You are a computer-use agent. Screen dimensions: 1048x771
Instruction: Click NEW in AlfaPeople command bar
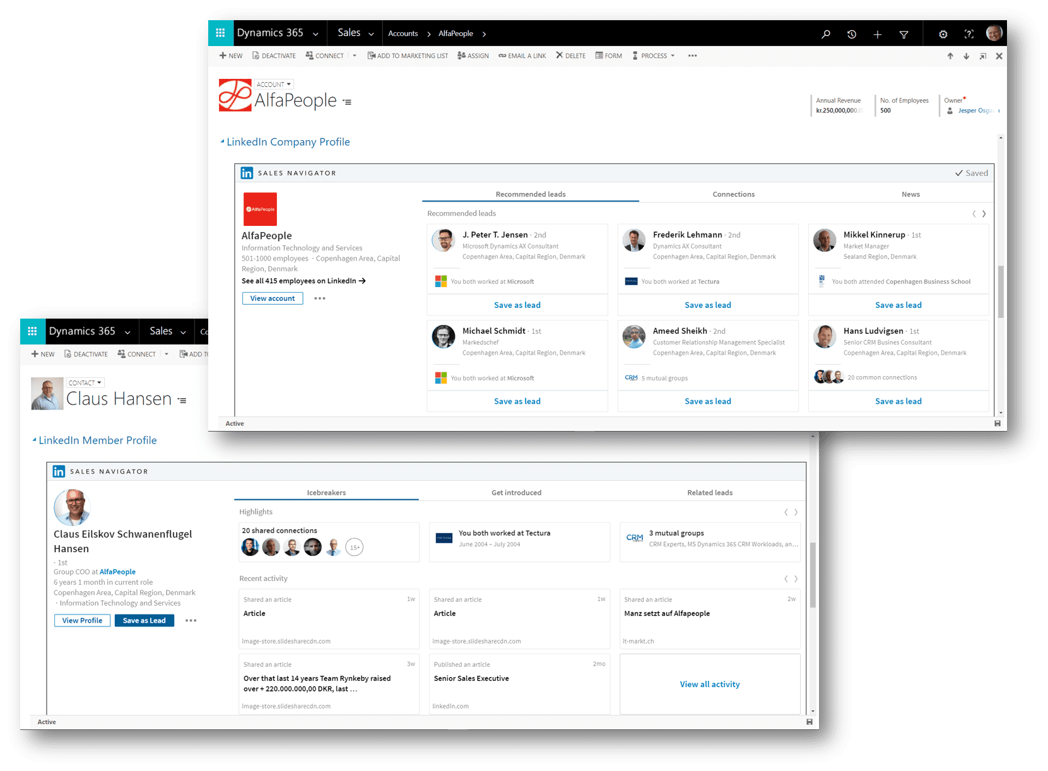pyautogui.click(x=231, y=56)
